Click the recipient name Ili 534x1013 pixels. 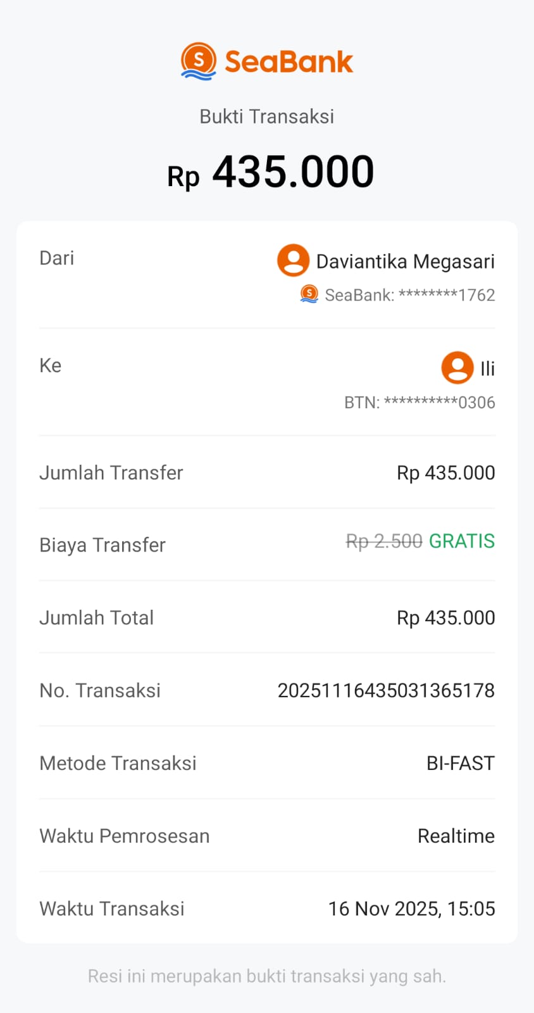(487, 368)
